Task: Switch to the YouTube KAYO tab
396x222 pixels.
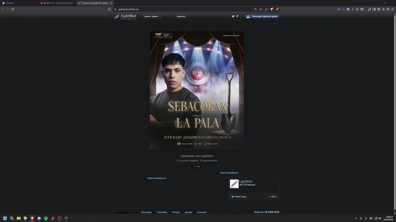Action: coord(57,3)
